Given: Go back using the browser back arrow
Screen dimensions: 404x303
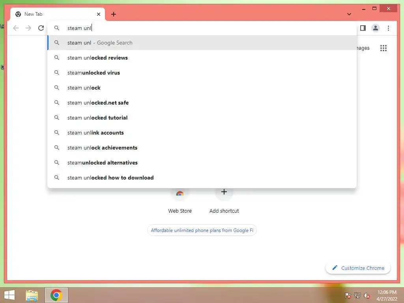Looking at the screenshot, I should pyautogui.click(x=16, y=28).
